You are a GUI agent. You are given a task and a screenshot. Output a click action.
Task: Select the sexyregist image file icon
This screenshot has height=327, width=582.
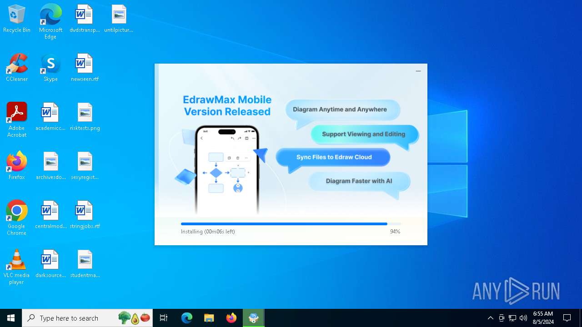[x=85, y=166]
